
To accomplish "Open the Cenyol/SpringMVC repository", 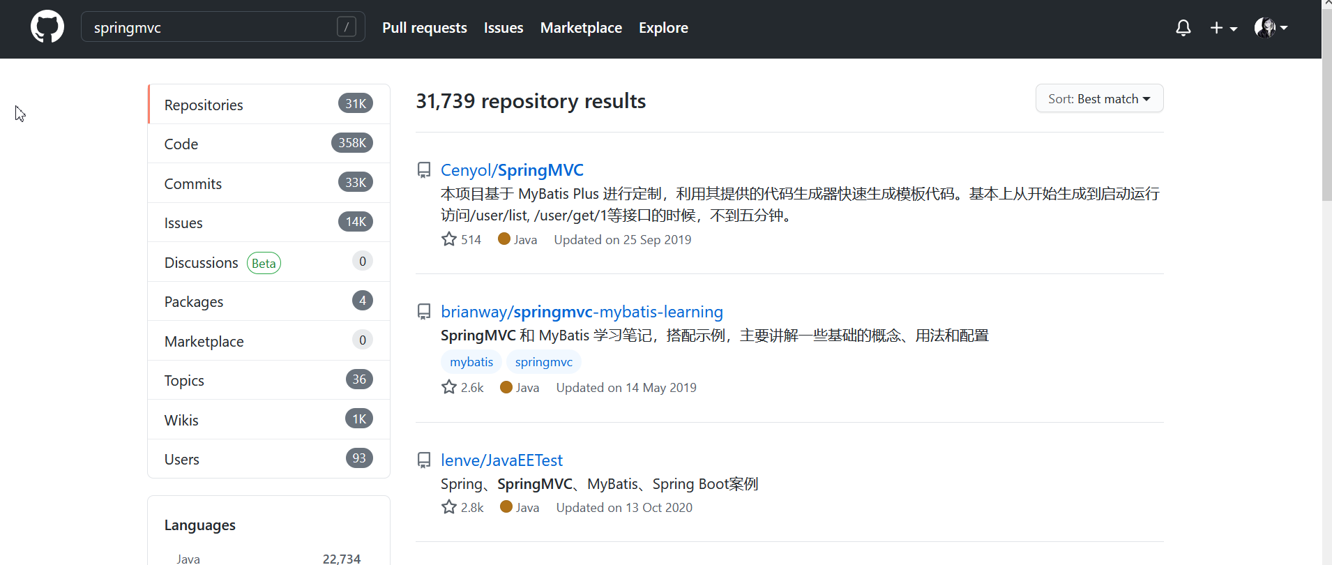I will coord(512,170).
